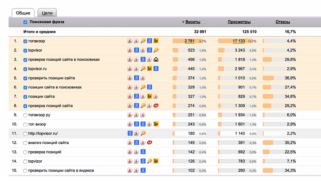Click the Mail.ru icon in topvizor row
The width and height of the screenshot is (321, 182).
coord(150,161)
